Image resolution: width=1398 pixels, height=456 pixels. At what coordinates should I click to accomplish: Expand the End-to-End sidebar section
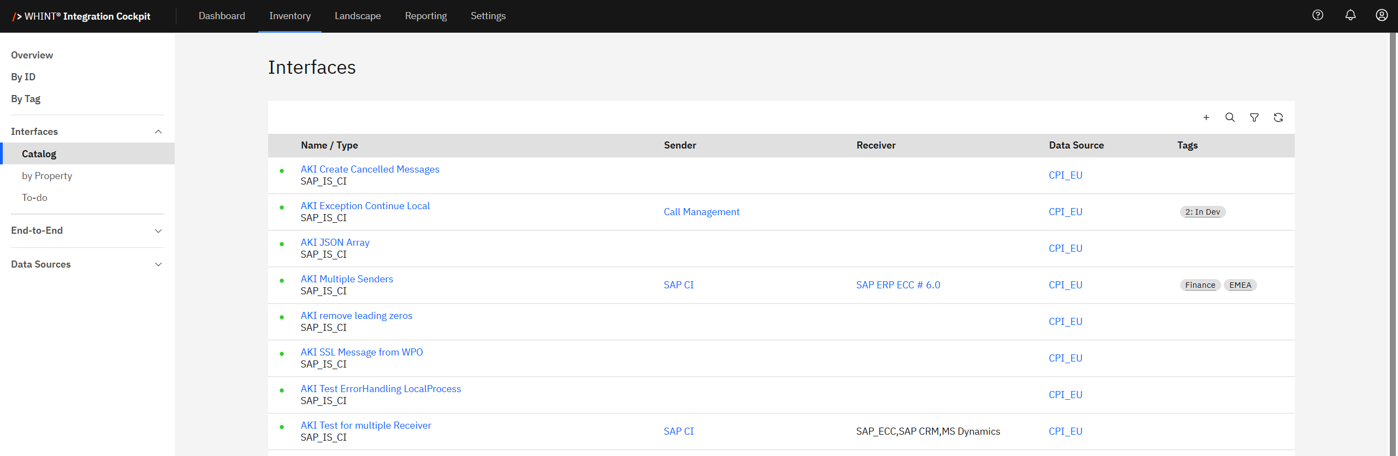coord(158,230)
